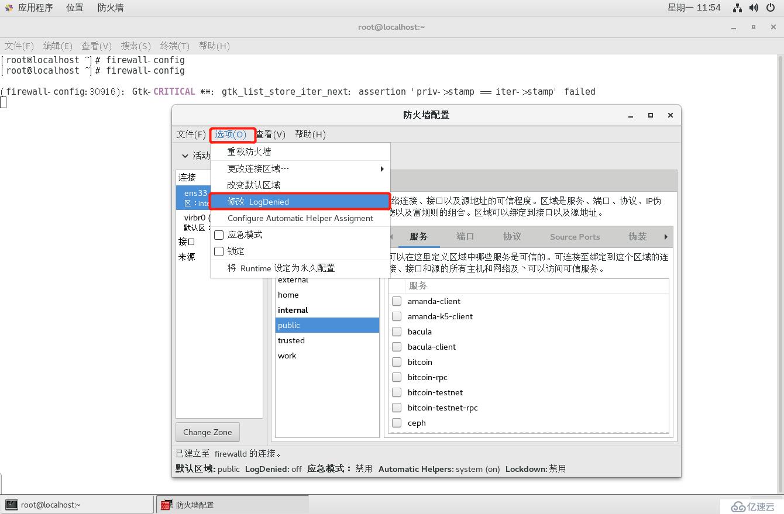The image size is (784, 514).
Task: Select the public zone row
Action: pos(327,325)
